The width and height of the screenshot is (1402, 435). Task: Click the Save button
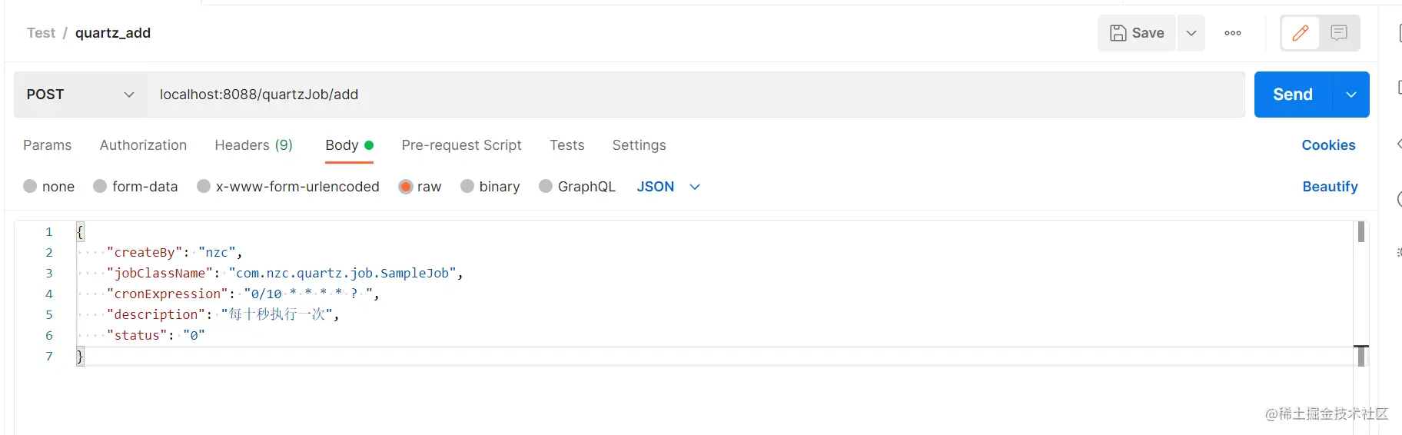coord(1137,33)
